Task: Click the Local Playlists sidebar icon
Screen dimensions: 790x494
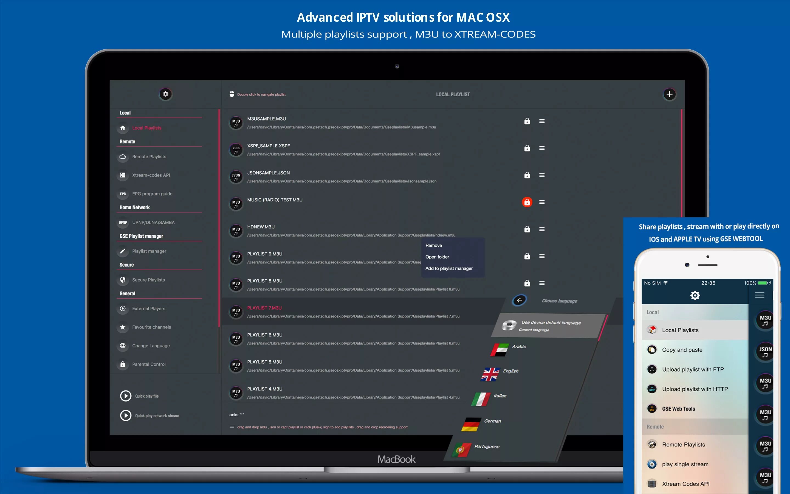Action: [123, 128]
